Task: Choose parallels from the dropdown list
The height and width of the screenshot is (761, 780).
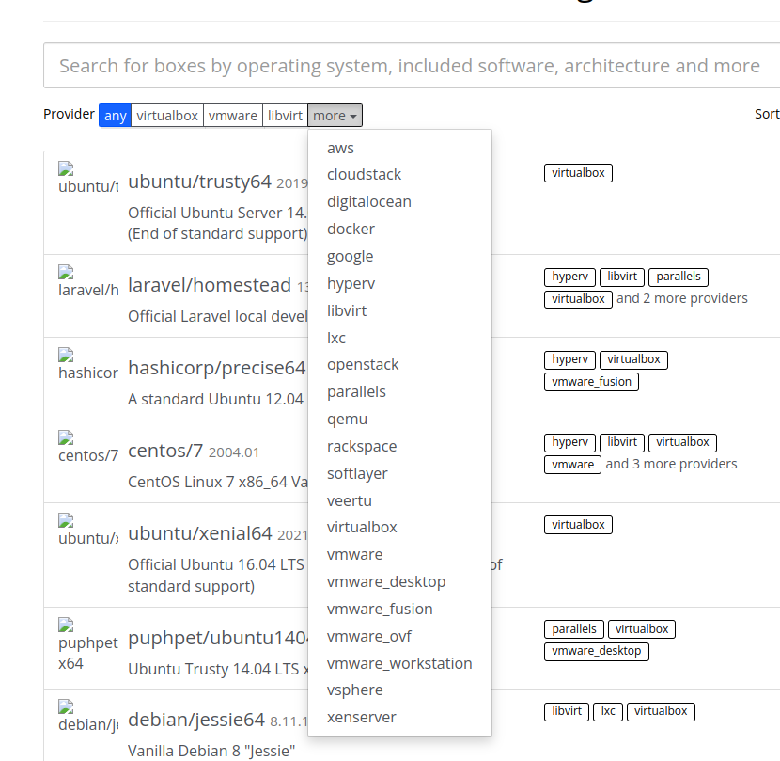Action: tap(400, 392)
